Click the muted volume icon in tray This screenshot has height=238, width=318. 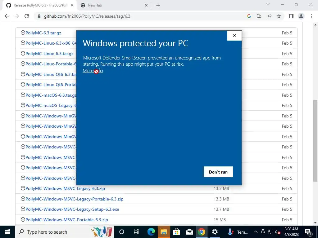(278, 232)
